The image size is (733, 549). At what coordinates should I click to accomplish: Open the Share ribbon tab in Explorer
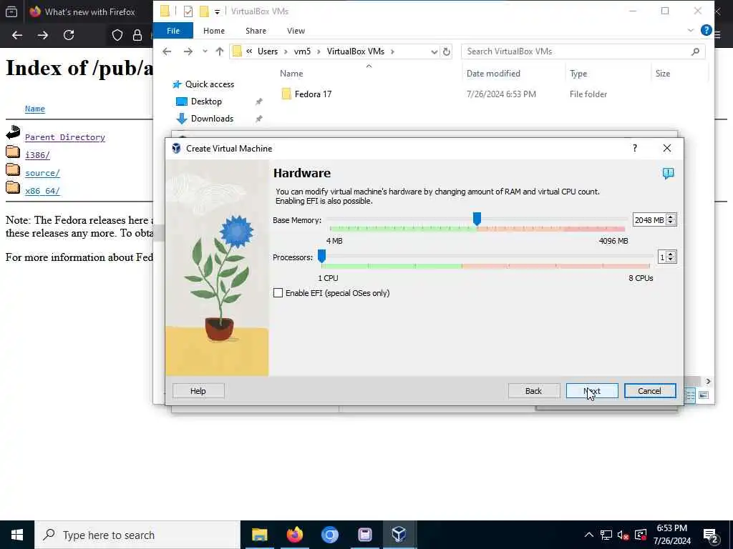point(256,31)
